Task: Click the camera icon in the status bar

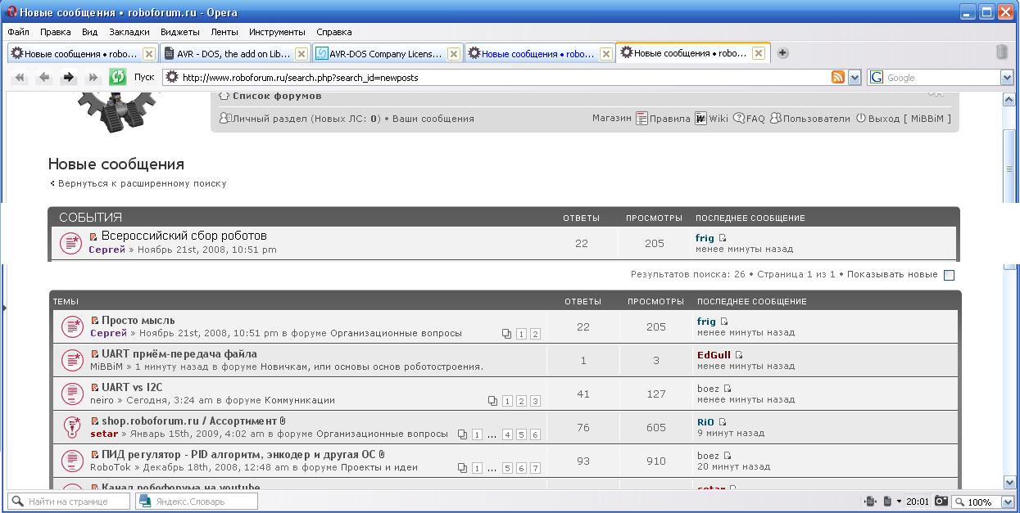Action: 941,502
